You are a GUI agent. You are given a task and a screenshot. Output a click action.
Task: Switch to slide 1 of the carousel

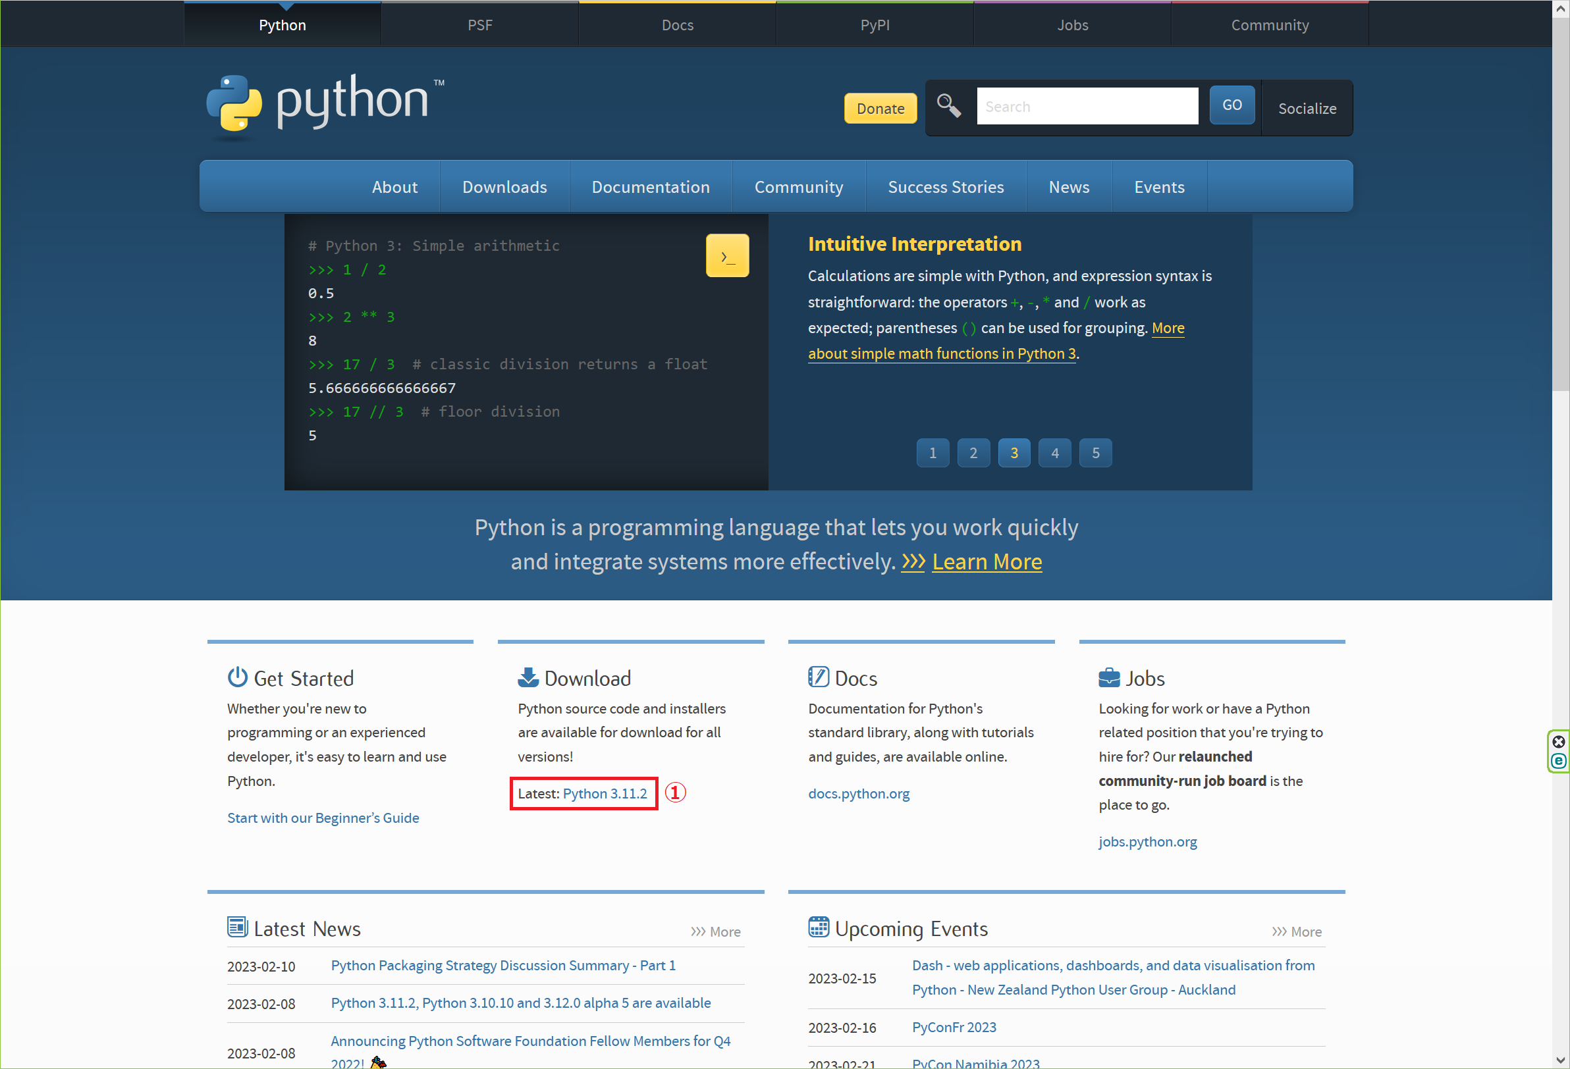[933, 453]
